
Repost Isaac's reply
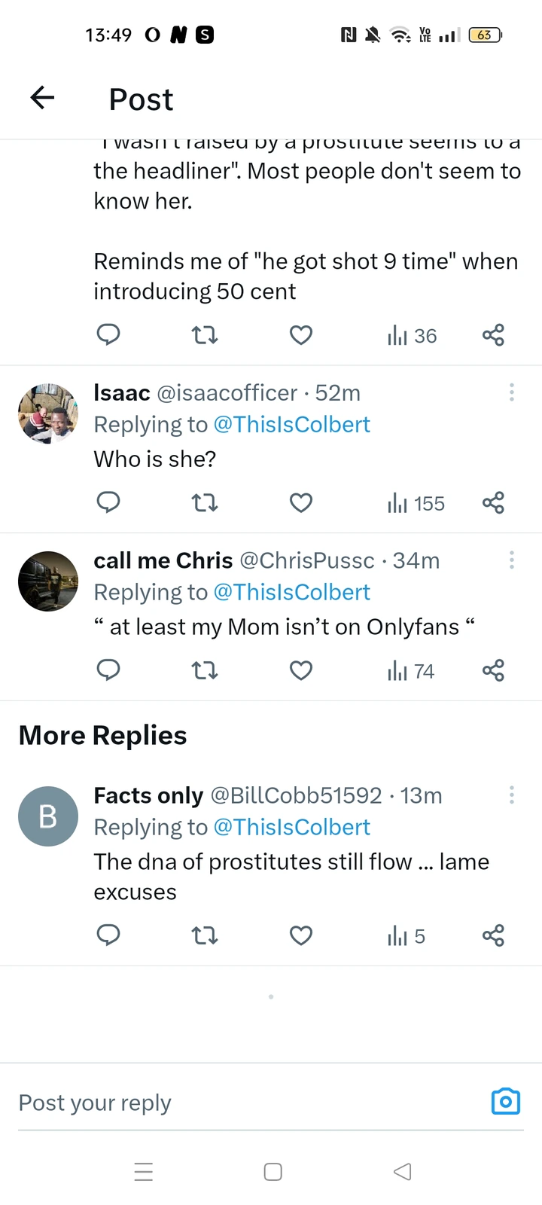(205, 502)
